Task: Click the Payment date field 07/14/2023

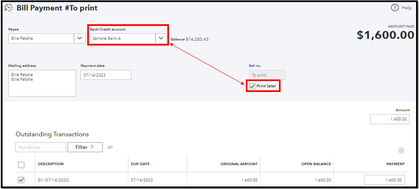Action: pos(106,75)
